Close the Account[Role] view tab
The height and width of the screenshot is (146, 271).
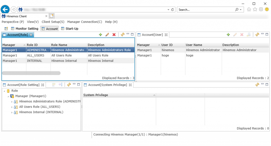31,35
